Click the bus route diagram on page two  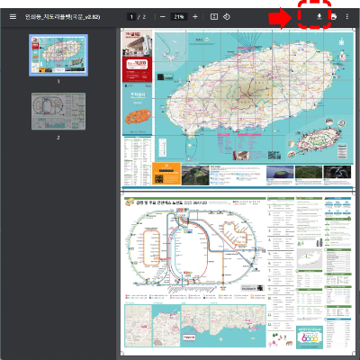click(x=195, y=247)
